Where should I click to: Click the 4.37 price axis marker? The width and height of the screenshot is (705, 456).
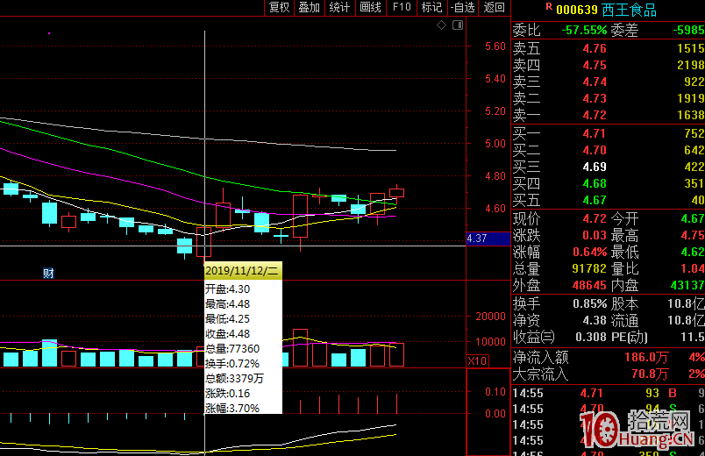point(488,239)
